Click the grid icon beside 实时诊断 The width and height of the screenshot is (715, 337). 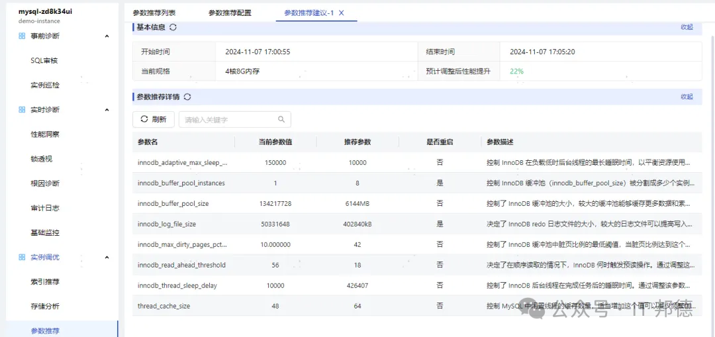tap(22, 110)
